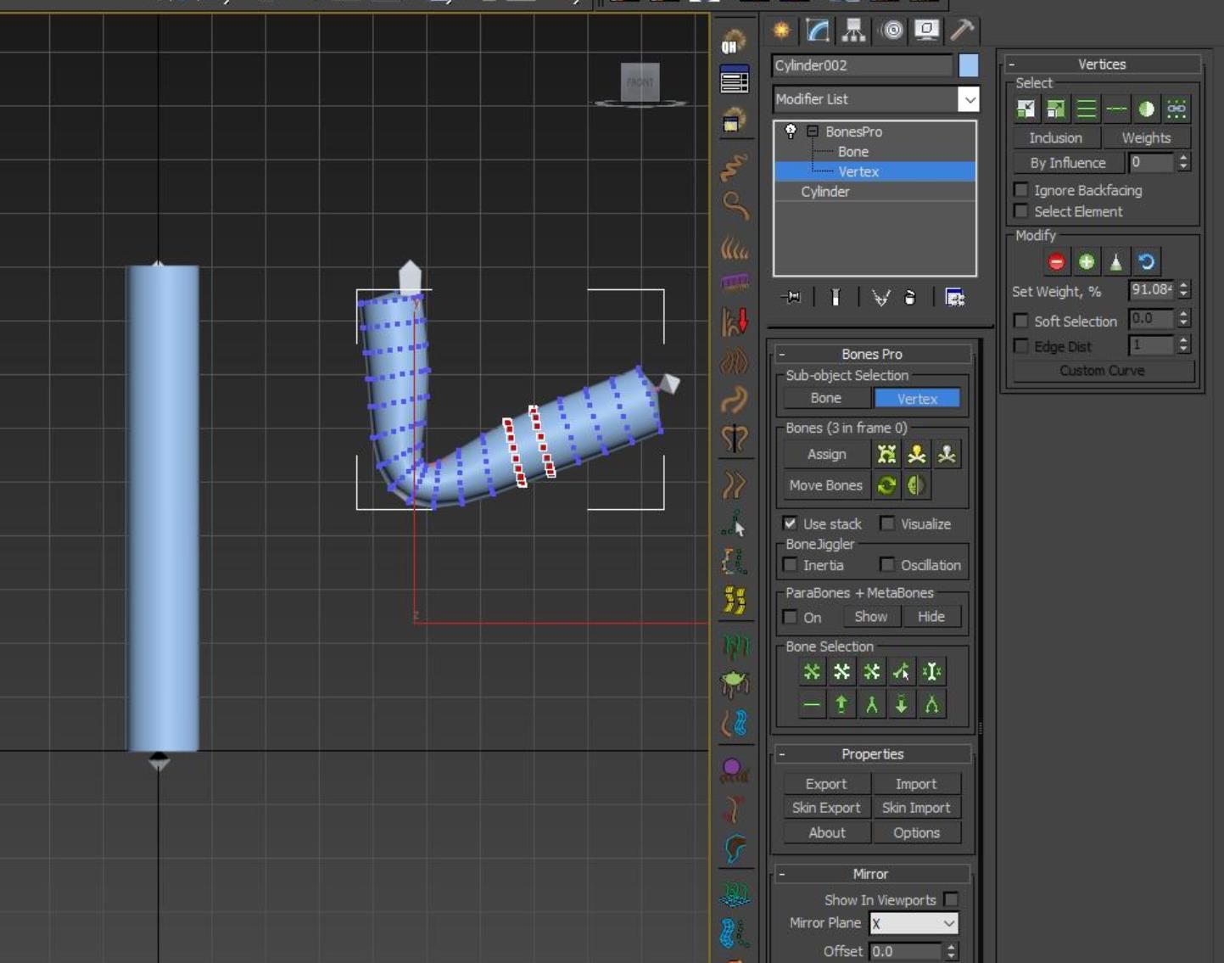Image resolution: width=1224 pixels, height=963 pixels.
Task: Click Make Unique stack icon
Action: 881,297
